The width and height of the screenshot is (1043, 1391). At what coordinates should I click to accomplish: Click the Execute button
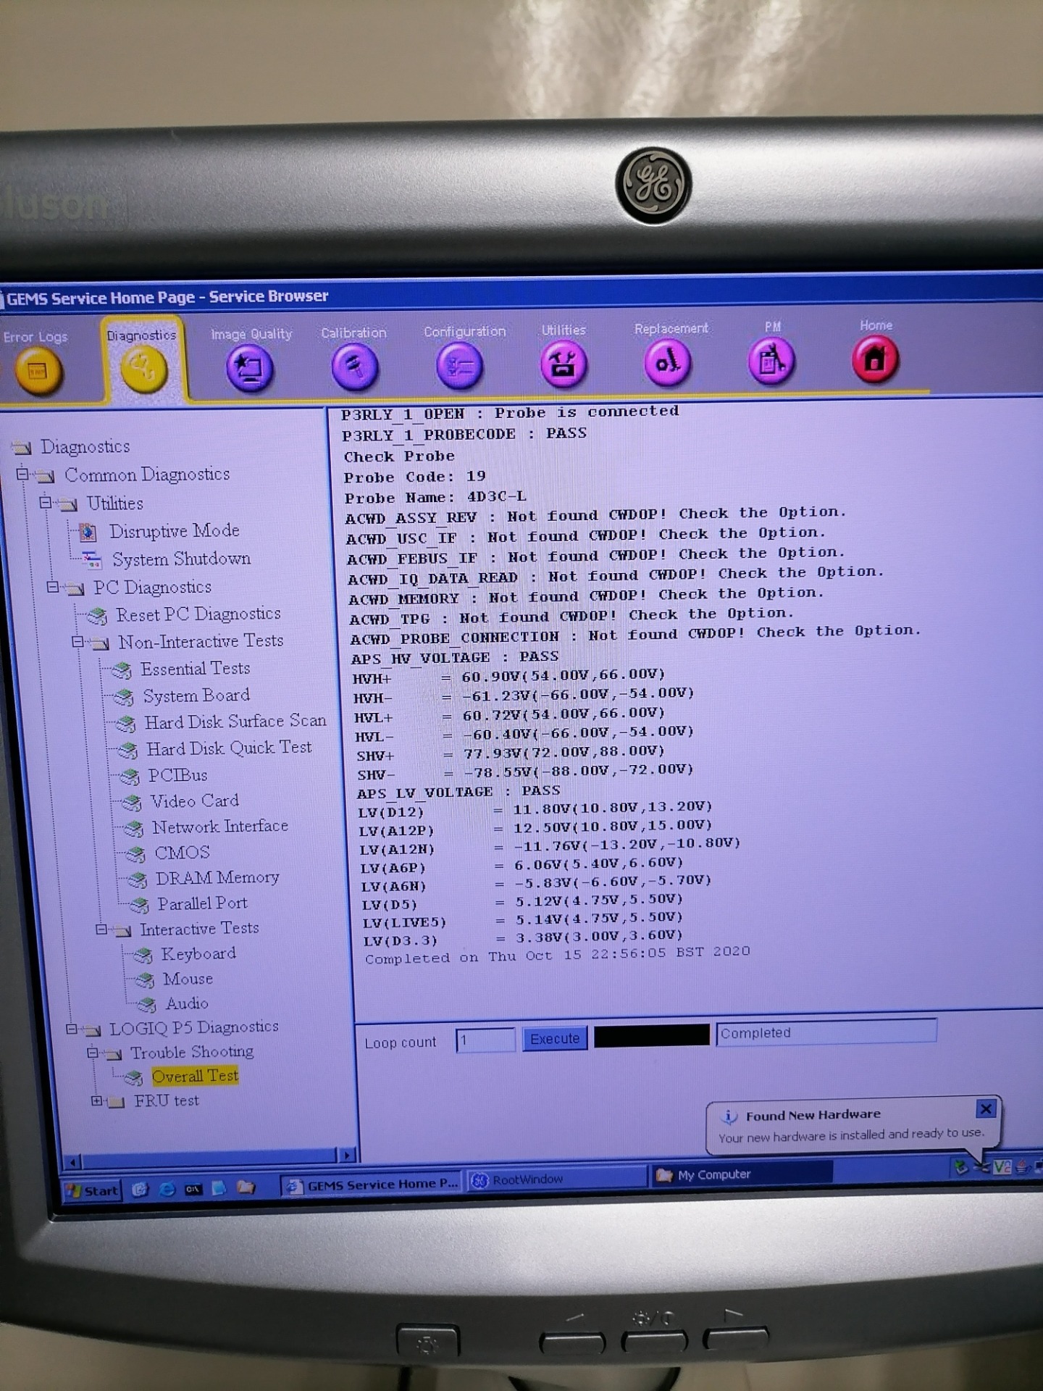(x=555, y=1039)
